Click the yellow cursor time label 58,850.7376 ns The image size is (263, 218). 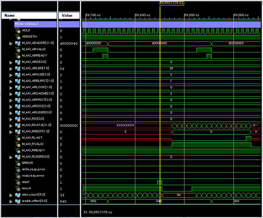pyautogui.click(x=171, y=3)
